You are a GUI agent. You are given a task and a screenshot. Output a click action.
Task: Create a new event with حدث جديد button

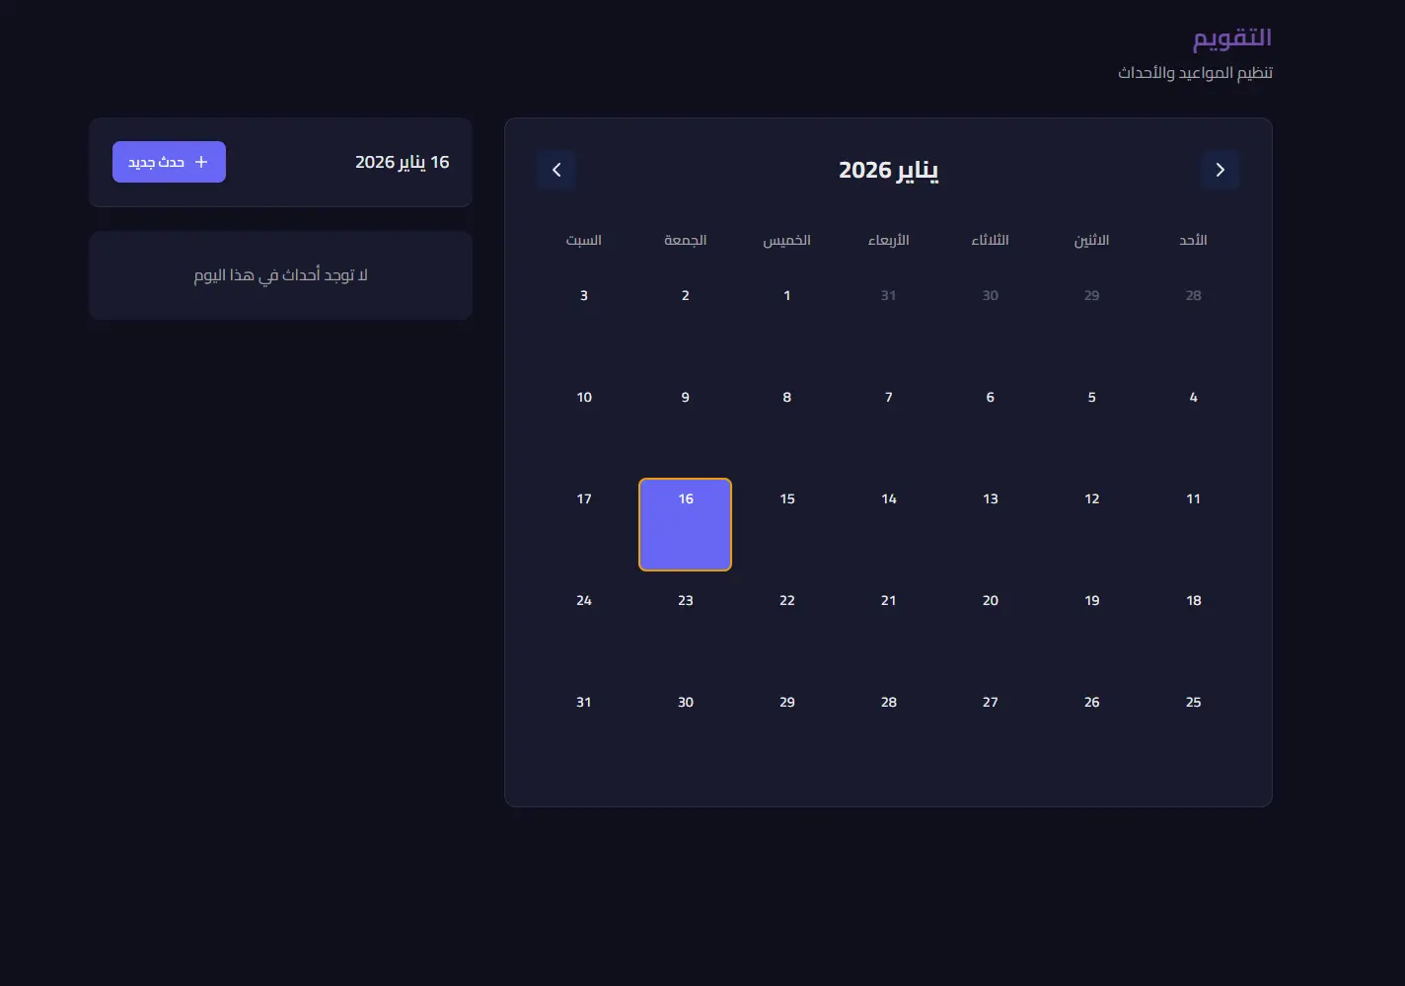(x=169, y=162)
